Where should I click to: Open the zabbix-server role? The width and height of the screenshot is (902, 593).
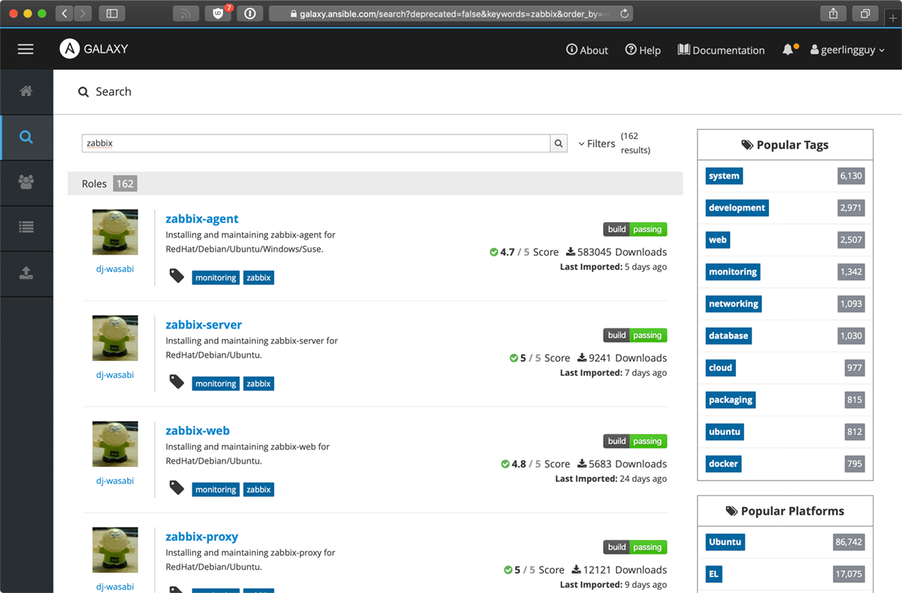click(204, 325)
